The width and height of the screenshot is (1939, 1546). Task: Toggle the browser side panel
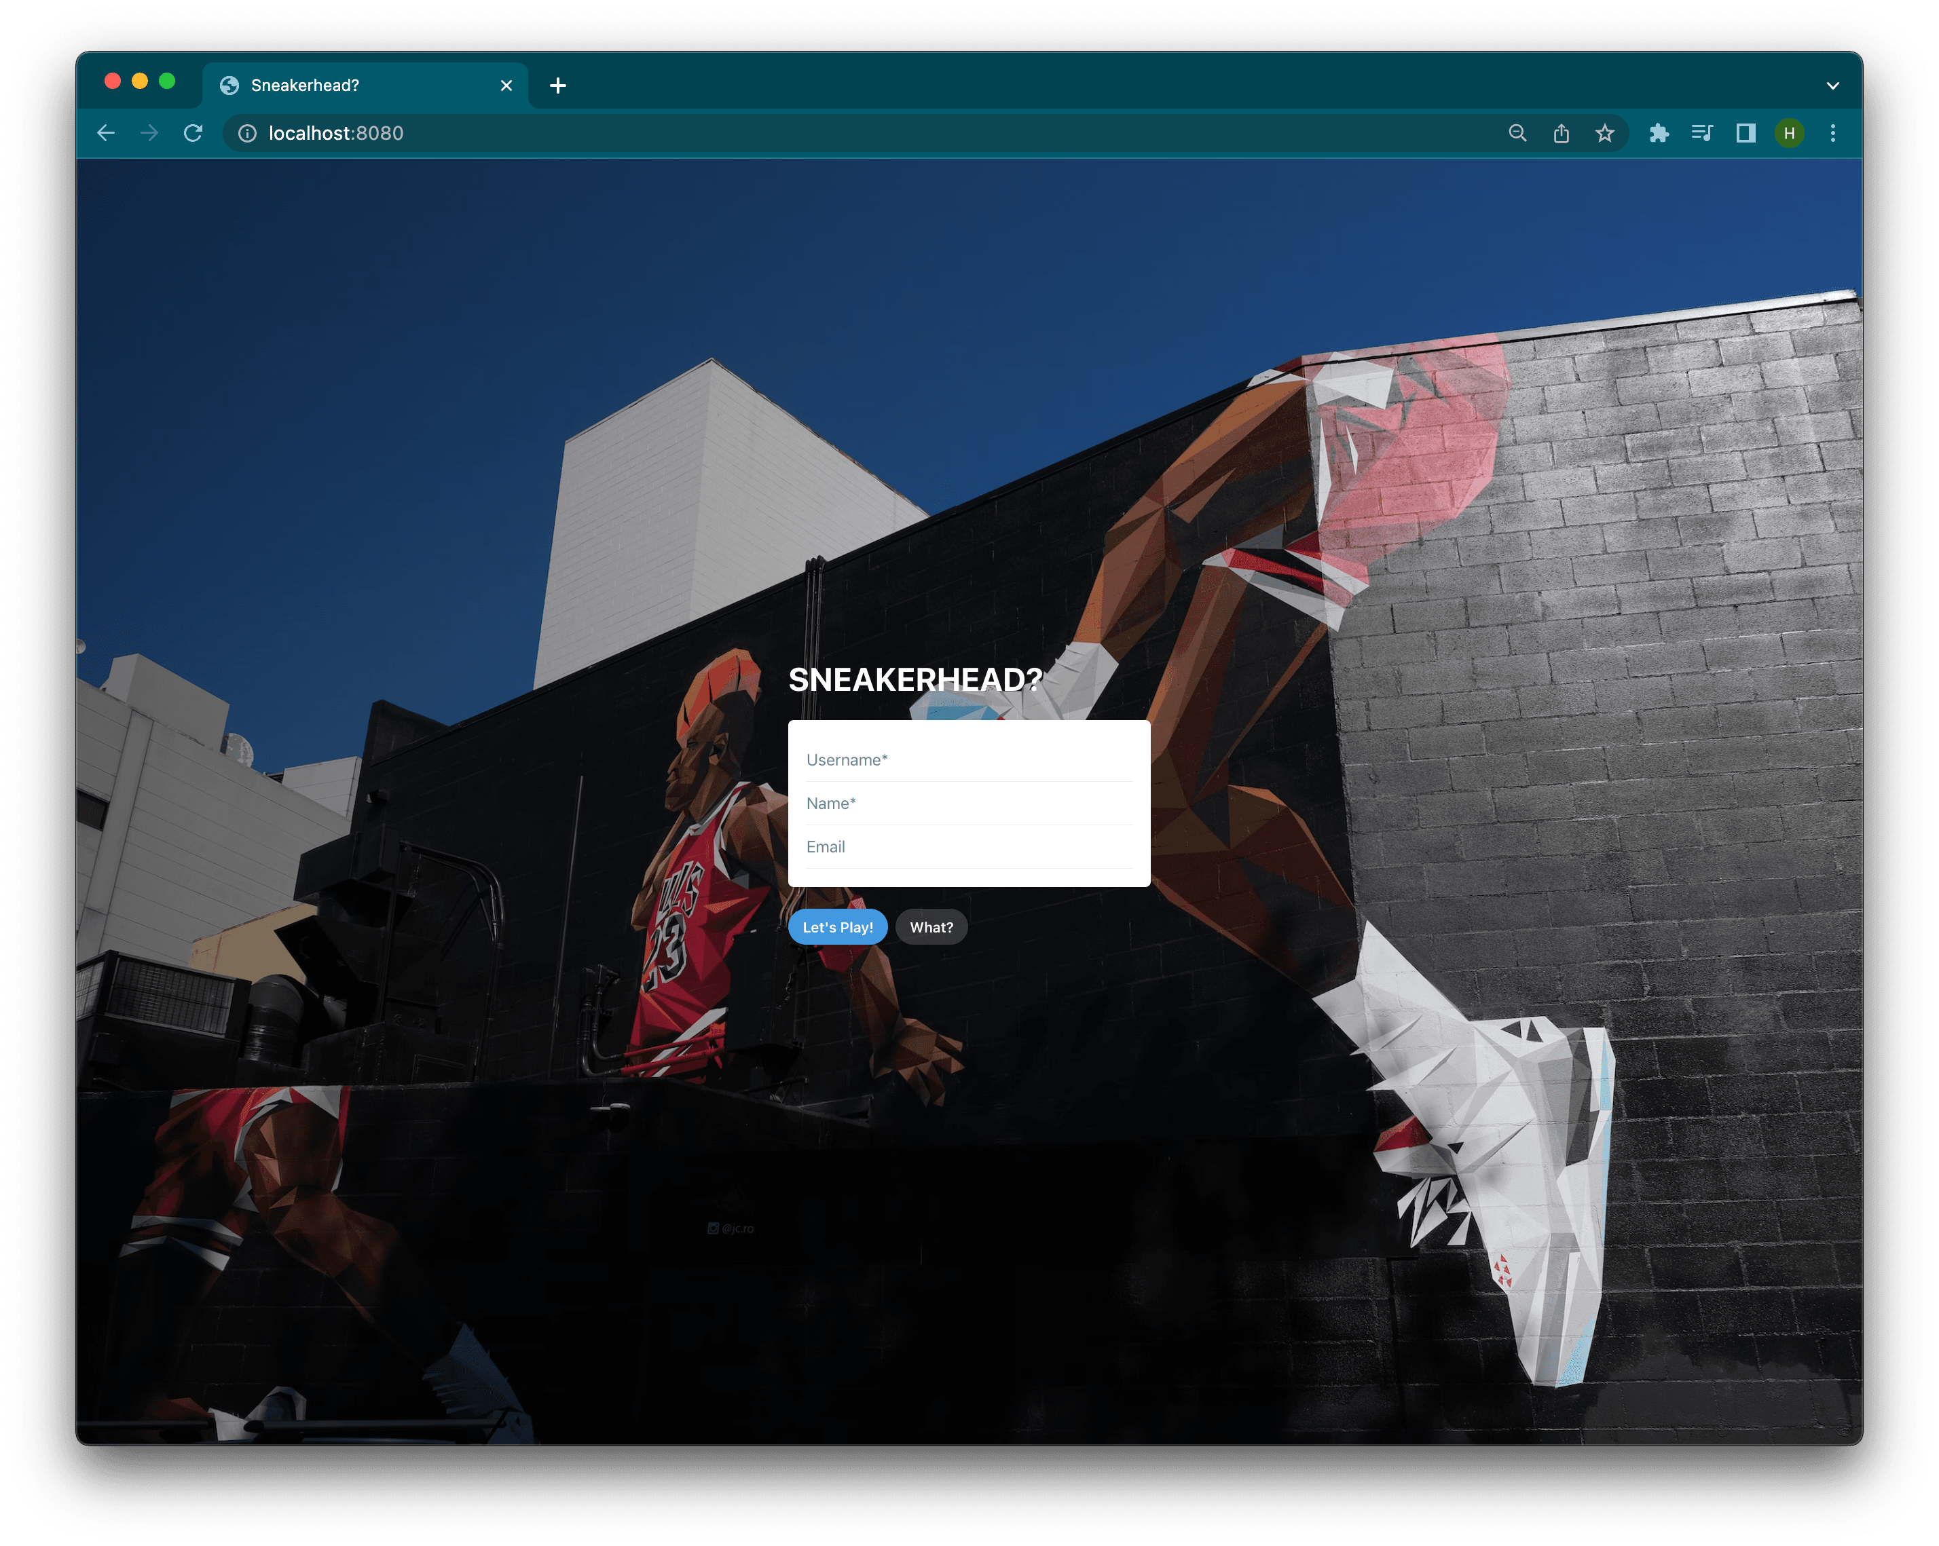[1746, 133]
